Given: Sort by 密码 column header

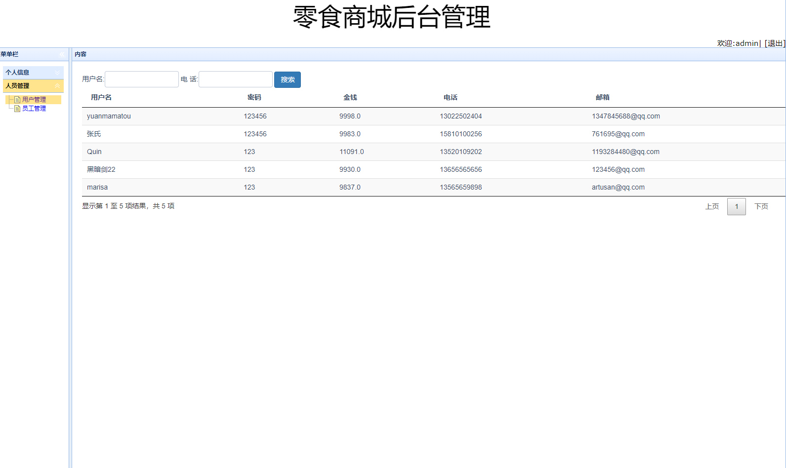Looking at the screenshot, I should point(254,97).
